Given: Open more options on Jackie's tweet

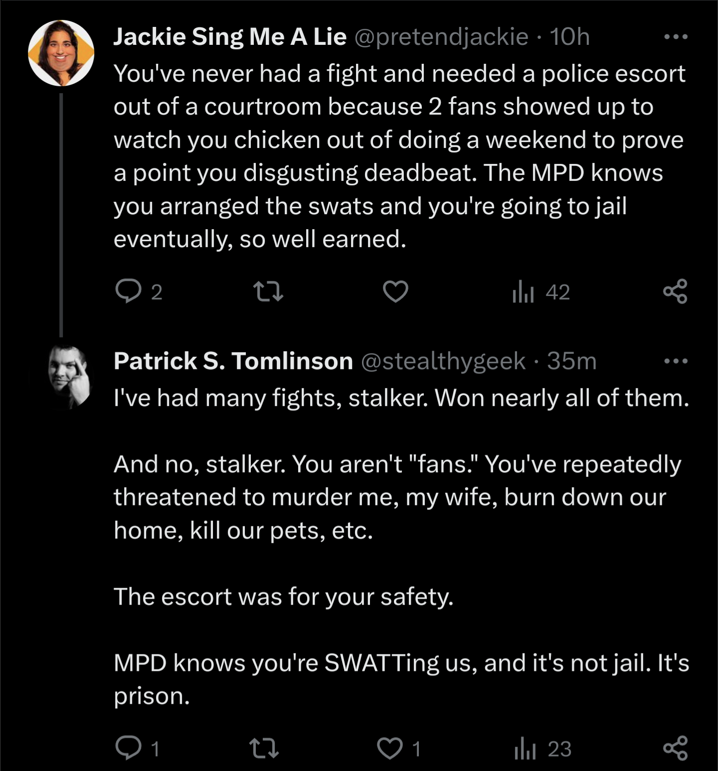Looking at the screenshot, I should coord(676,36).
